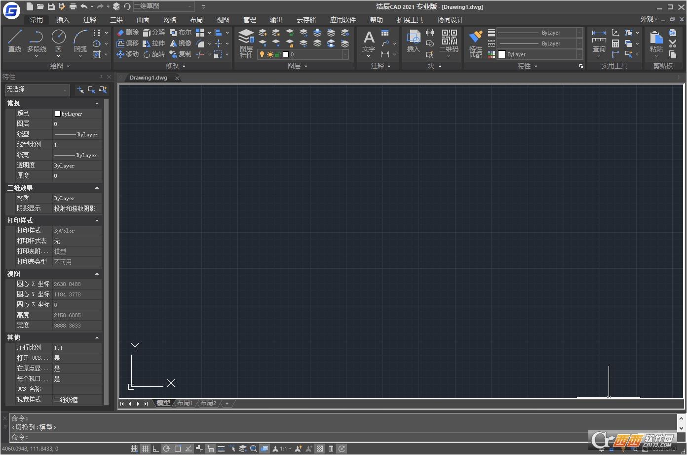687x455 pixels.
Task: Select the 直线 (Line) drawing tool
Action: [15, 41]
